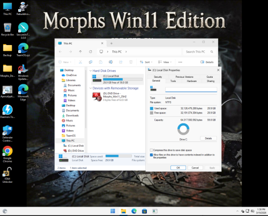Click Cancel in Local Disk Properties
The height and width of the screenshot is (216, 268).
(195, 168)
